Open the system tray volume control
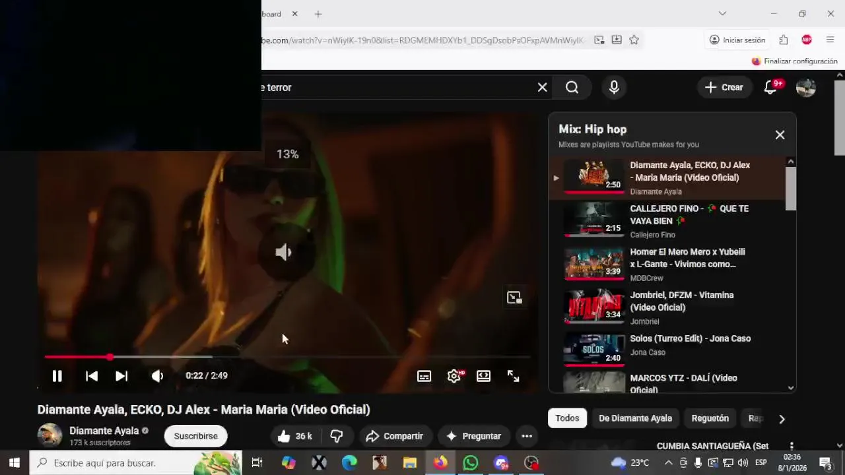 point(743,463)
